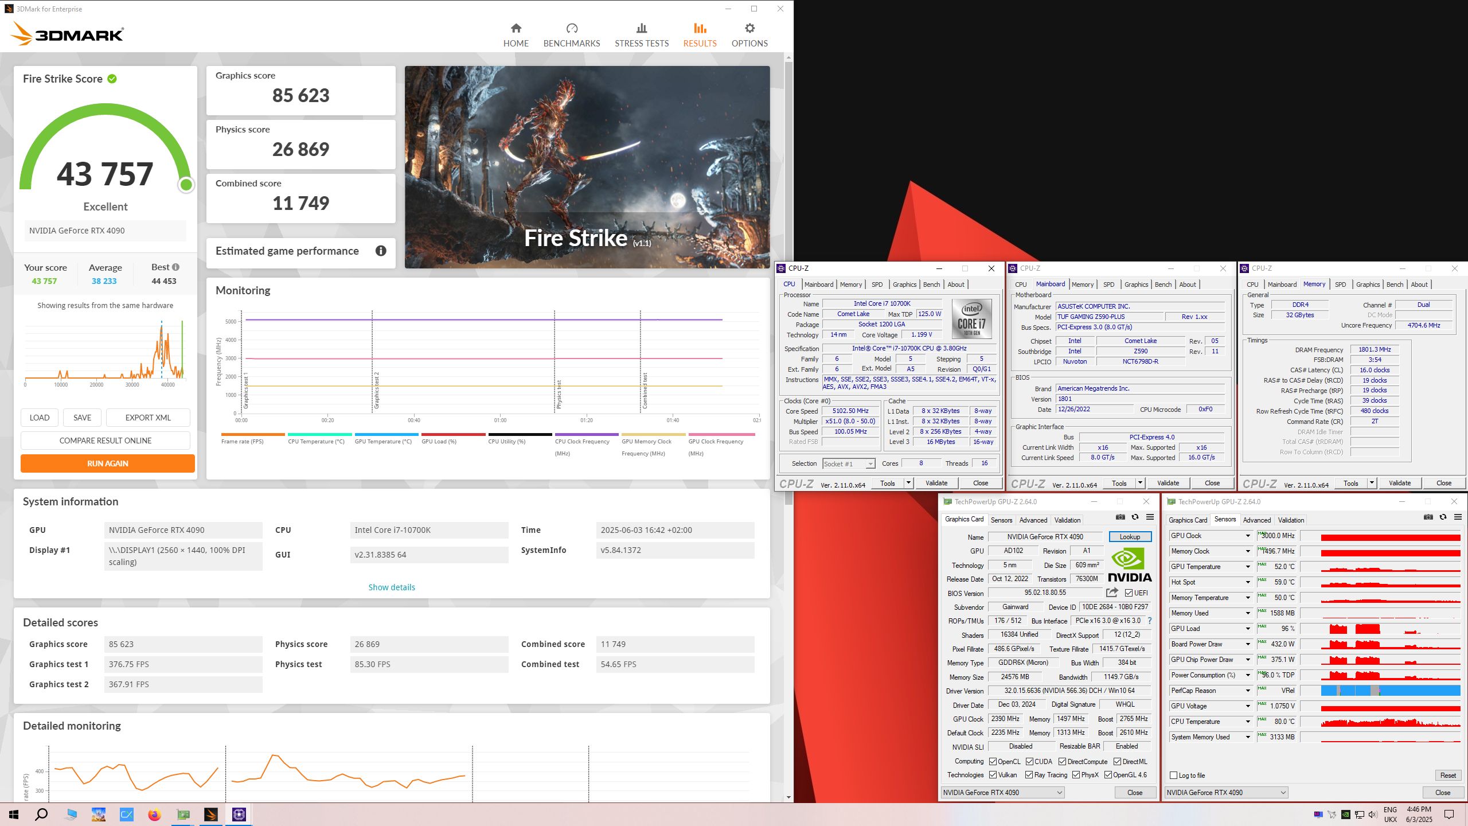Open GPU selector dropdown in GPU-Z Graphics Card window
This screenshot has height=826, width=1468.
coord(1002,793)
